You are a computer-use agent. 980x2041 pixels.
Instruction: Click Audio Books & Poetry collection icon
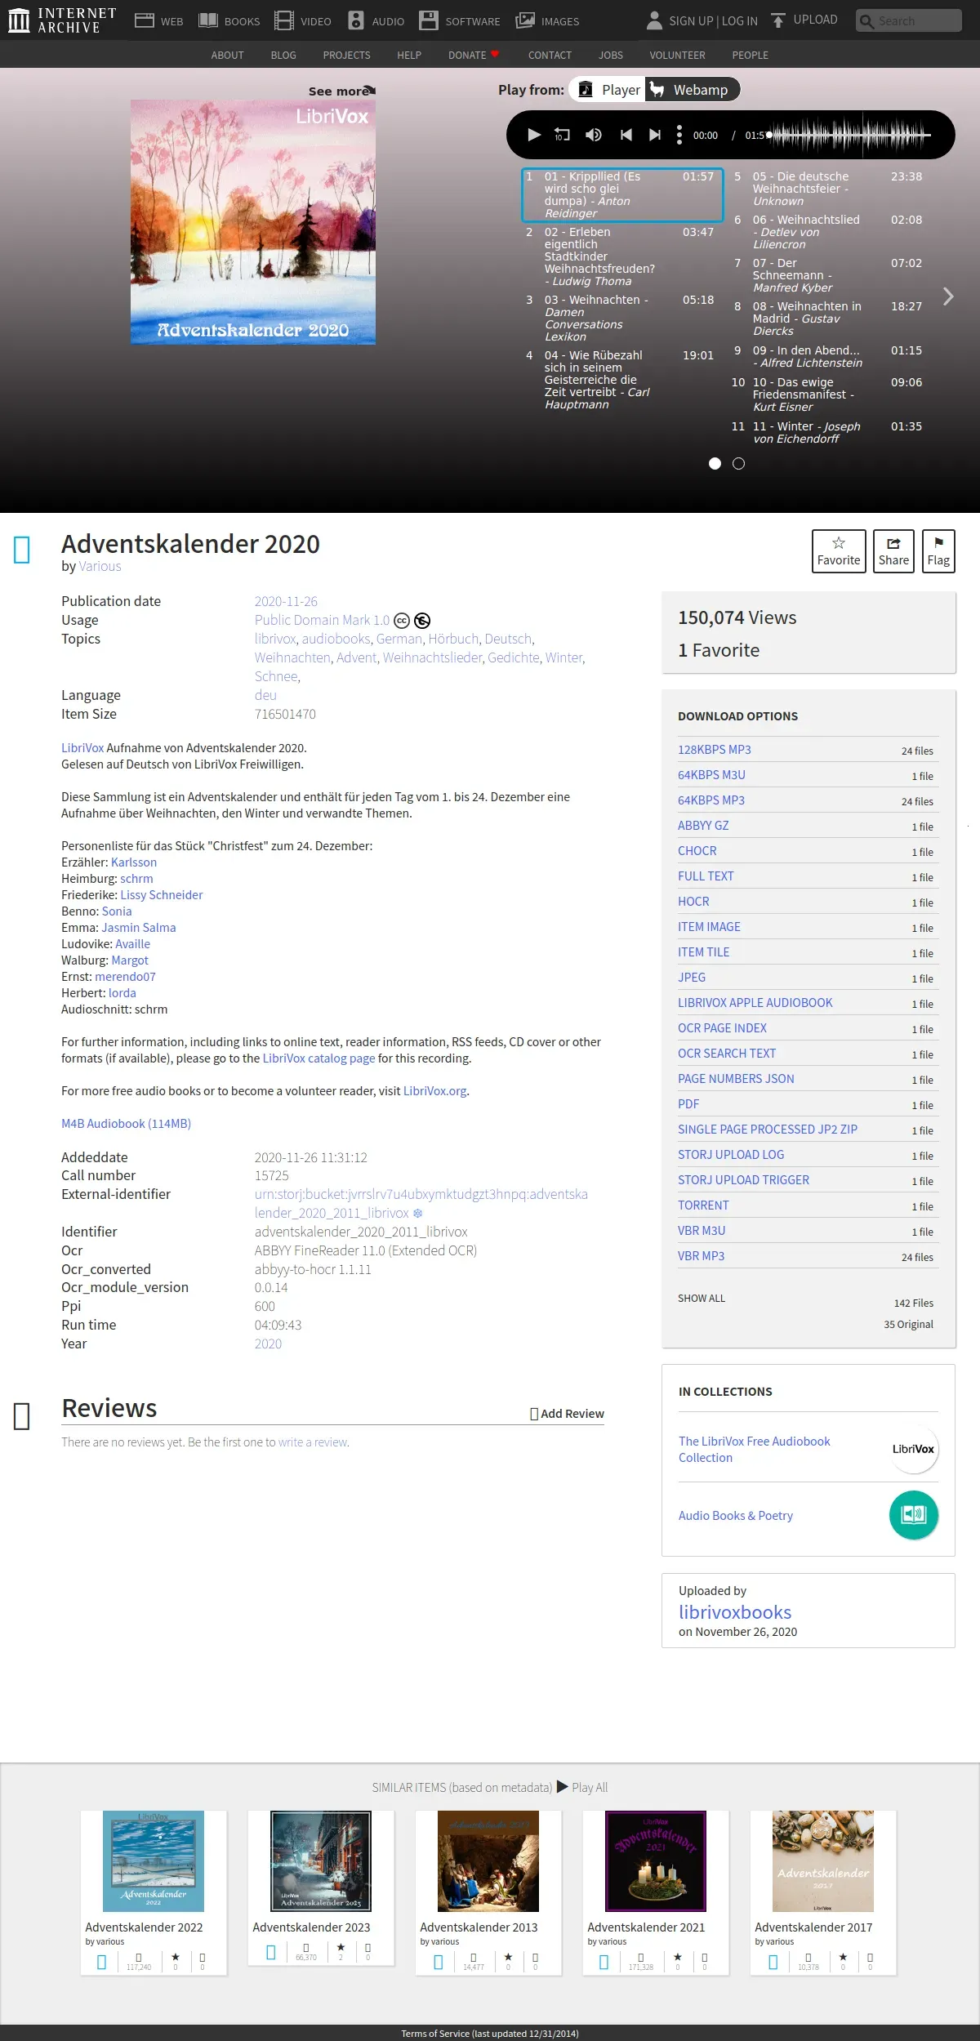click(x=914, y=1515)
